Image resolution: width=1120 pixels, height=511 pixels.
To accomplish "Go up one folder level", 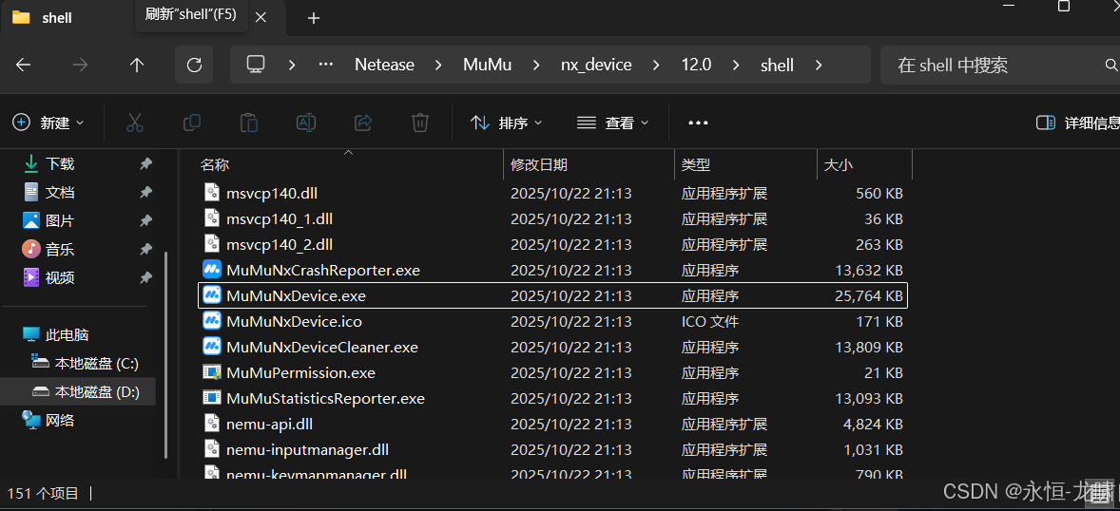I will click(x=137, y=65).
